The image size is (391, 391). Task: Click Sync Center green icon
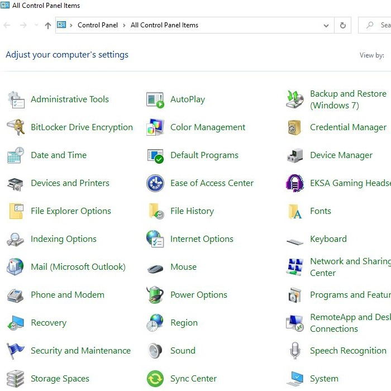click(155, 379)
